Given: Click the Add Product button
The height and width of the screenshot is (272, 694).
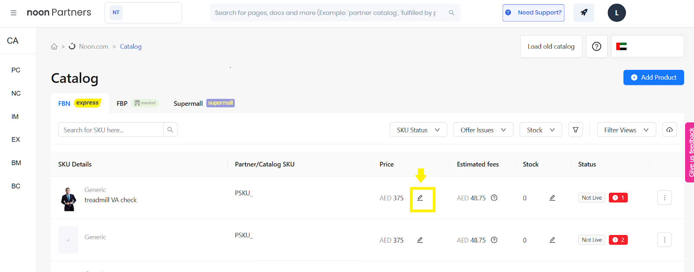Looking at the screenshot, I should (654, 77).
